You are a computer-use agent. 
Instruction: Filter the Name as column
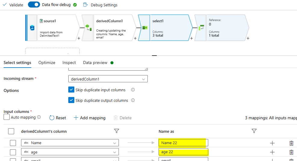(254, 131)
